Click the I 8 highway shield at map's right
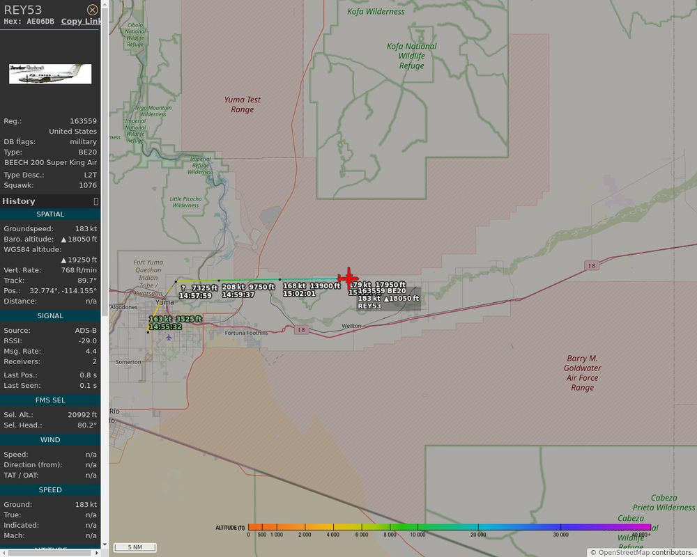The width and height of the screenshot is (697, 557). [592, 265]
